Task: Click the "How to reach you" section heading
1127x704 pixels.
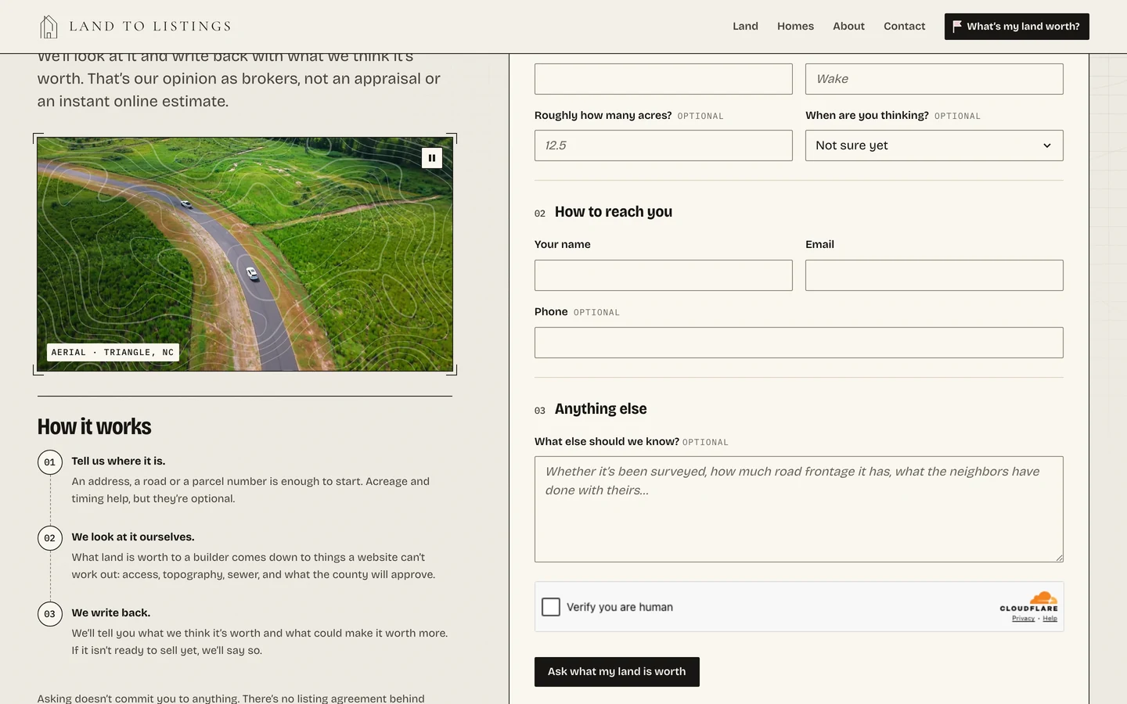Action: click(614, 212)
